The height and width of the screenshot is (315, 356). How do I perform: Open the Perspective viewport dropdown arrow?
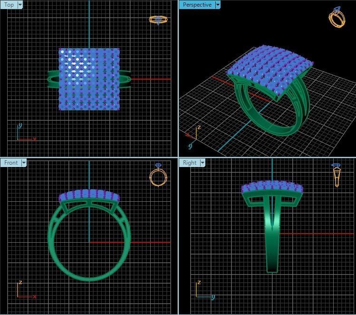tap(218, 5)
